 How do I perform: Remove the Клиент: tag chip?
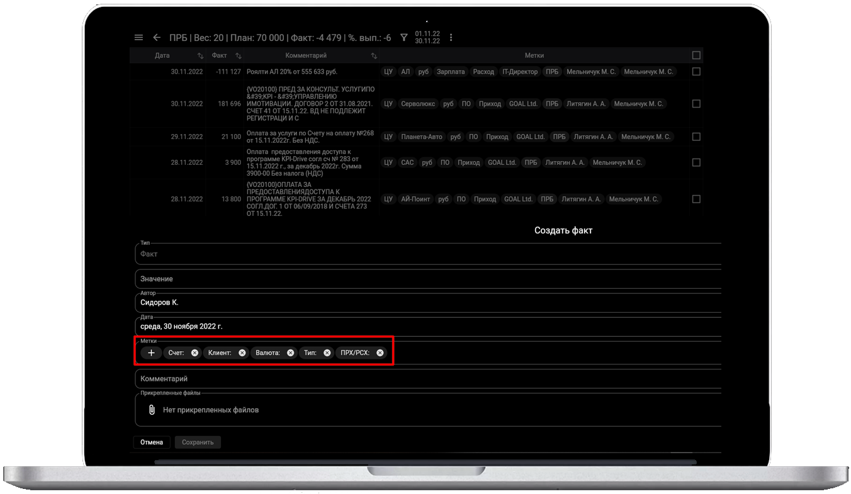coord(242,353)
